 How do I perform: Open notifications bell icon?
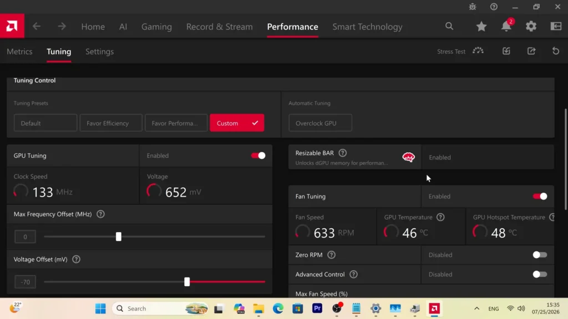tap(506, 26)
